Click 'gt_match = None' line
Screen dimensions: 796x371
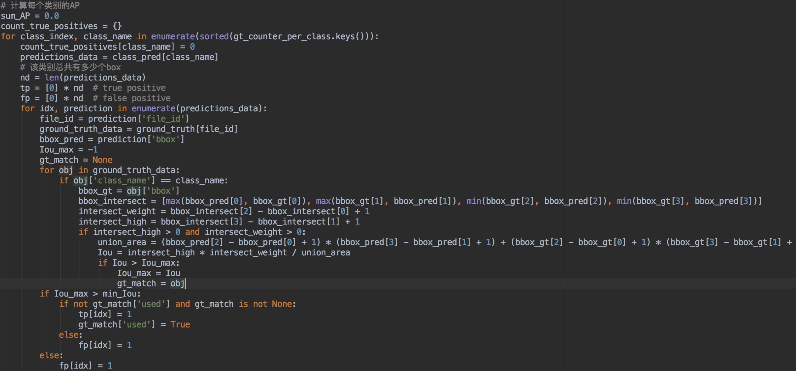(76, 159)
